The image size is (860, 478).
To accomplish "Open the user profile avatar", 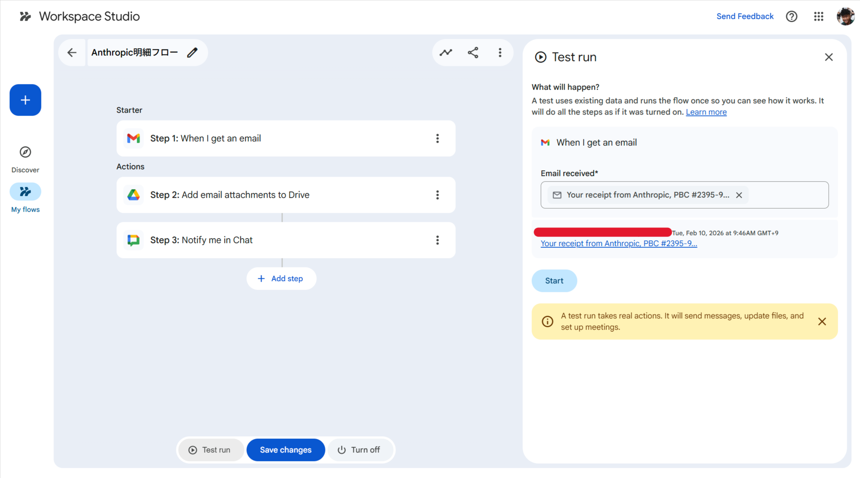I will coord(845,16).
